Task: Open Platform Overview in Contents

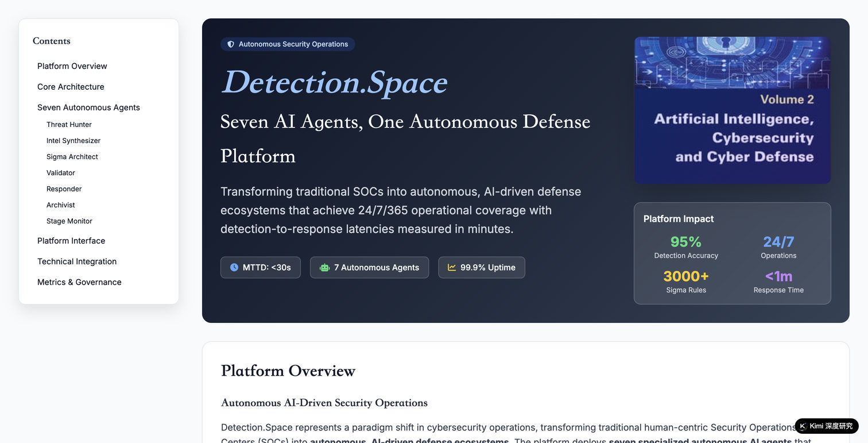Action: [72, 66]
